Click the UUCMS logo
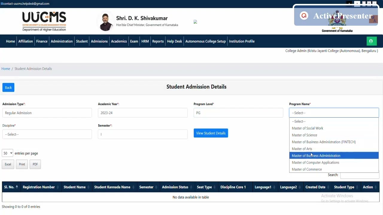 [x=44, y=21]
